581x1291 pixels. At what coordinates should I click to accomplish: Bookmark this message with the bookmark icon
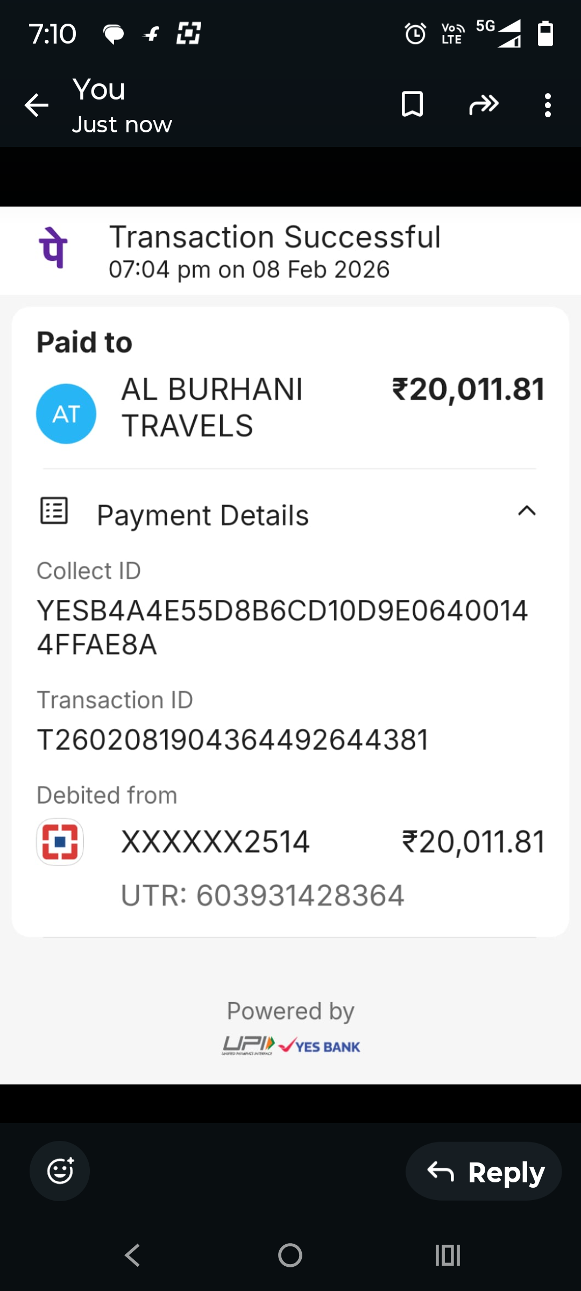[x=412, y=104]
